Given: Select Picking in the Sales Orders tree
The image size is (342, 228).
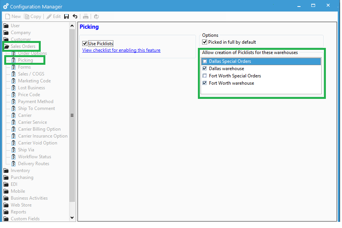Looking at the screenshot, I should (x=25, y=60).
